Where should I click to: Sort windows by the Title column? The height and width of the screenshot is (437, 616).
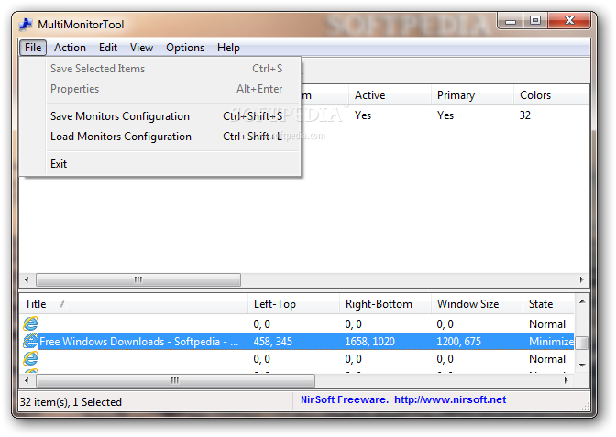tap(134, 304)
